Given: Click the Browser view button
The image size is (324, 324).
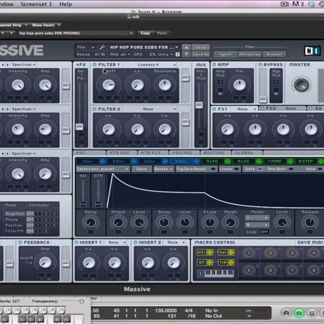Looking at the screenshot, I should pos(274,54).
